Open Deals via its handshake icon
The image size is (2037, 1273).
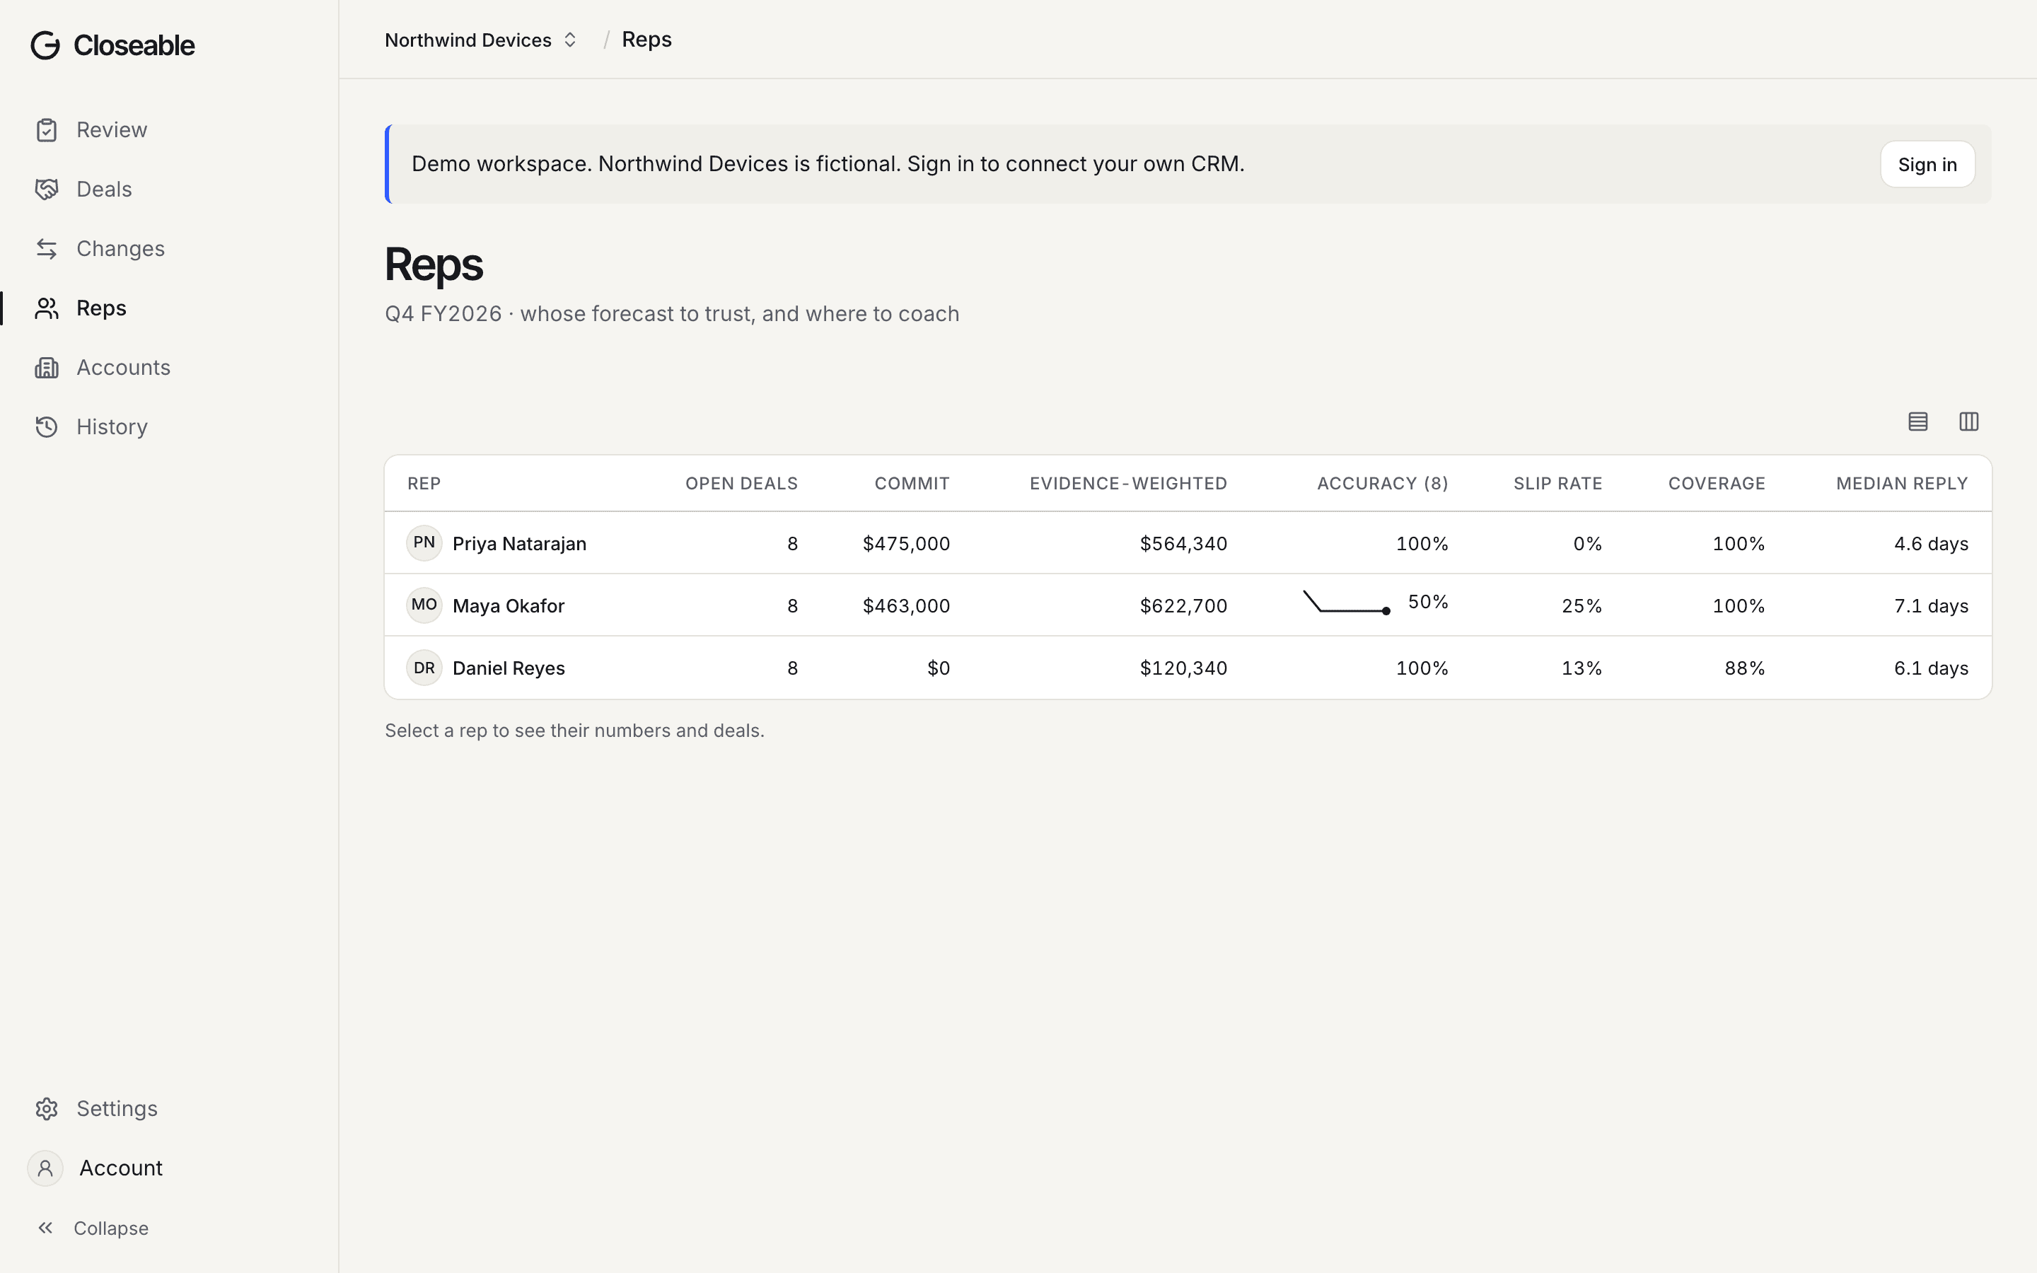click(x=46, y=190)
